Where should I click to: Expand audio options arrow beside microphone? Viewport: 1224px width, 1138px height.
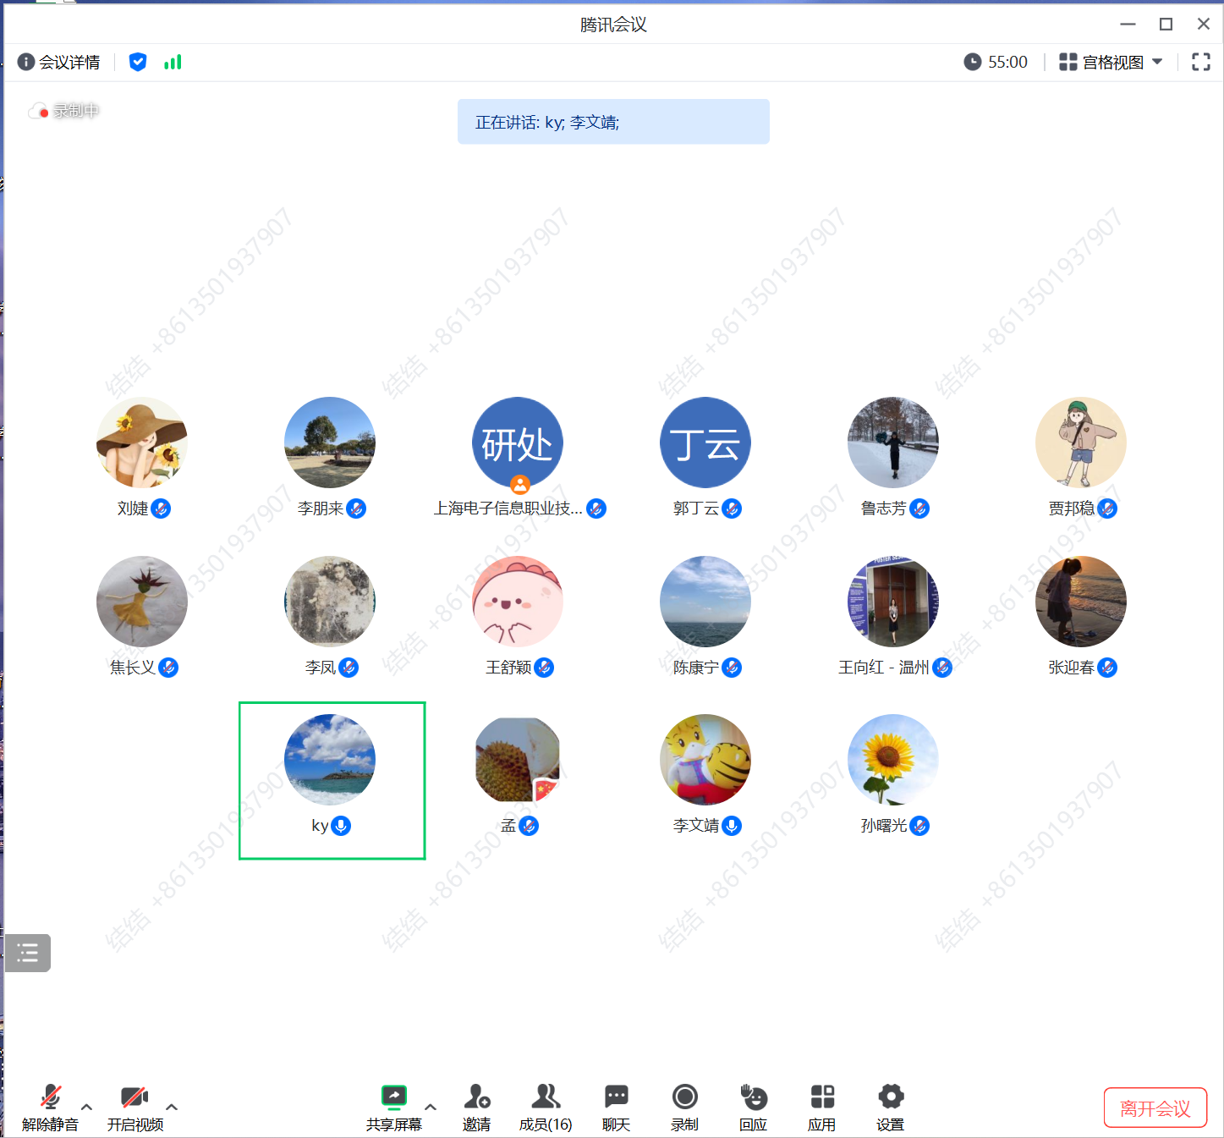click(x=86, y=1107)
